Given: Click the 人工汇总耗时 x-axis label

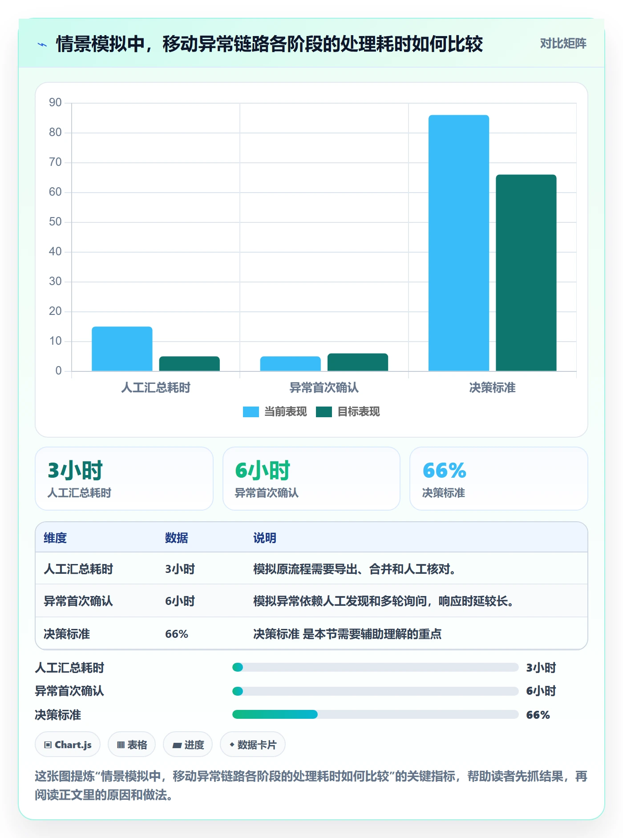Looking at the screenshot, I should [x=156, y=388].
